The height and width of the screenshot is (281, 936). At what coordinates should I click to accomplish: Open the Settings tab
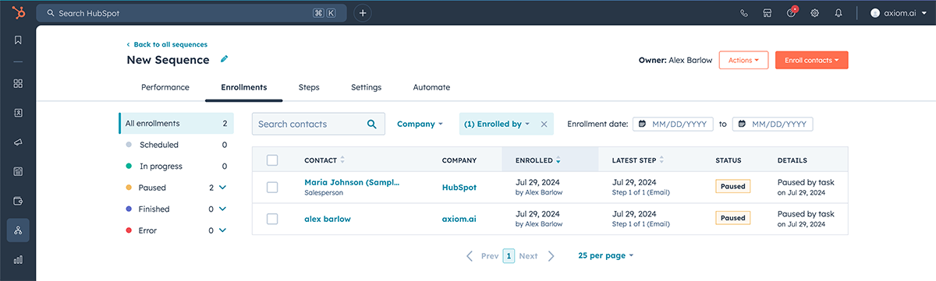click(x=366, y=87)
